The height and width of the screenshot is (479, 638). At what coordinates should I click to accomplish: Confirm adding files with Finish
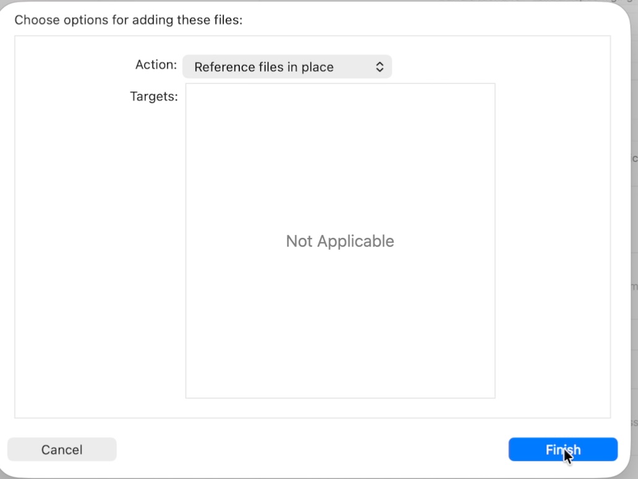tap(563, 449)
